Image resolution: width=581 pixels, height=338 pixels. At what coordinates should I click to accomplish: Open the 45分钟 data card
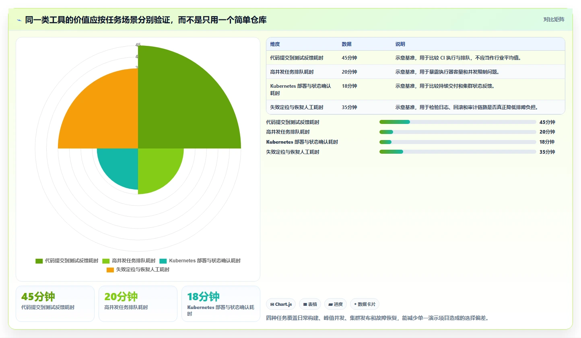tap(55, 304)
